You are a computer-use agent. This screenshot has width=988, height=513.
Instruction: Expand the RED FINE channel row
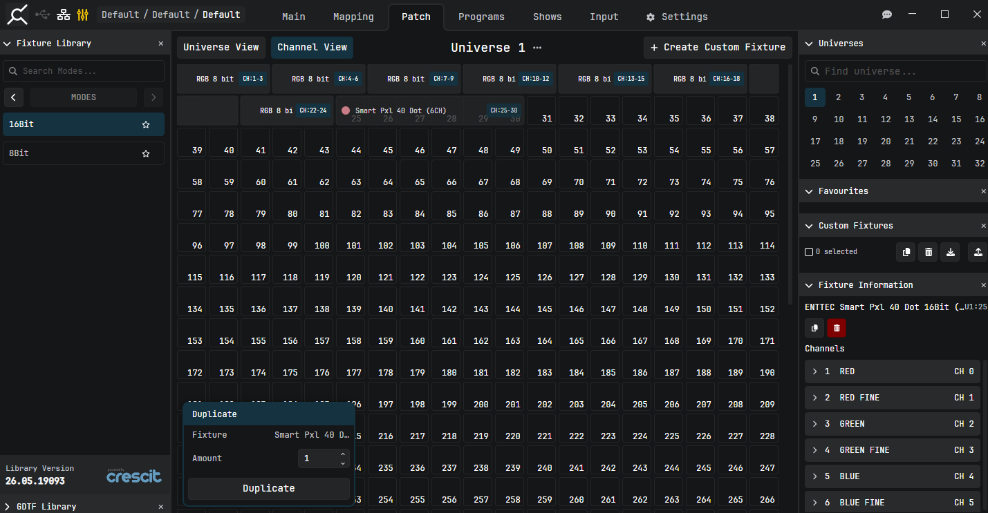click(893, 398)
